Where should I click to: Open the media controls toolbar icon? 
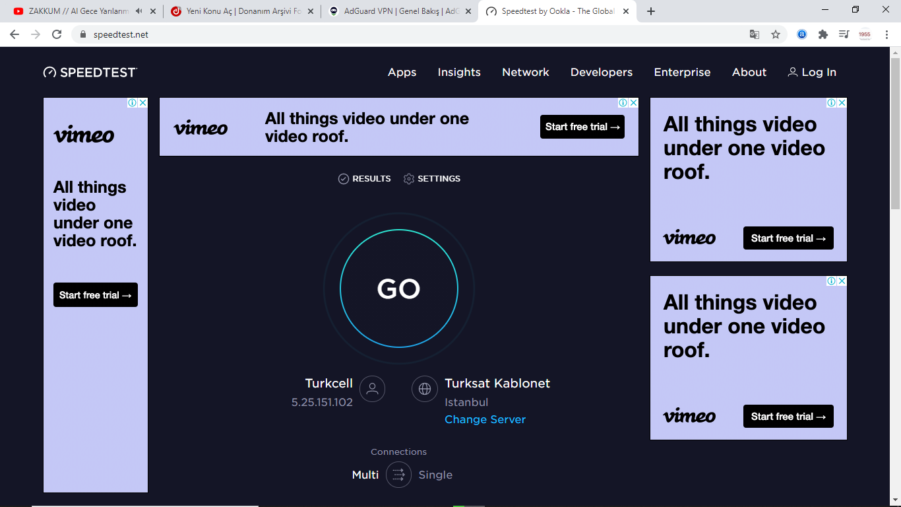844,34
